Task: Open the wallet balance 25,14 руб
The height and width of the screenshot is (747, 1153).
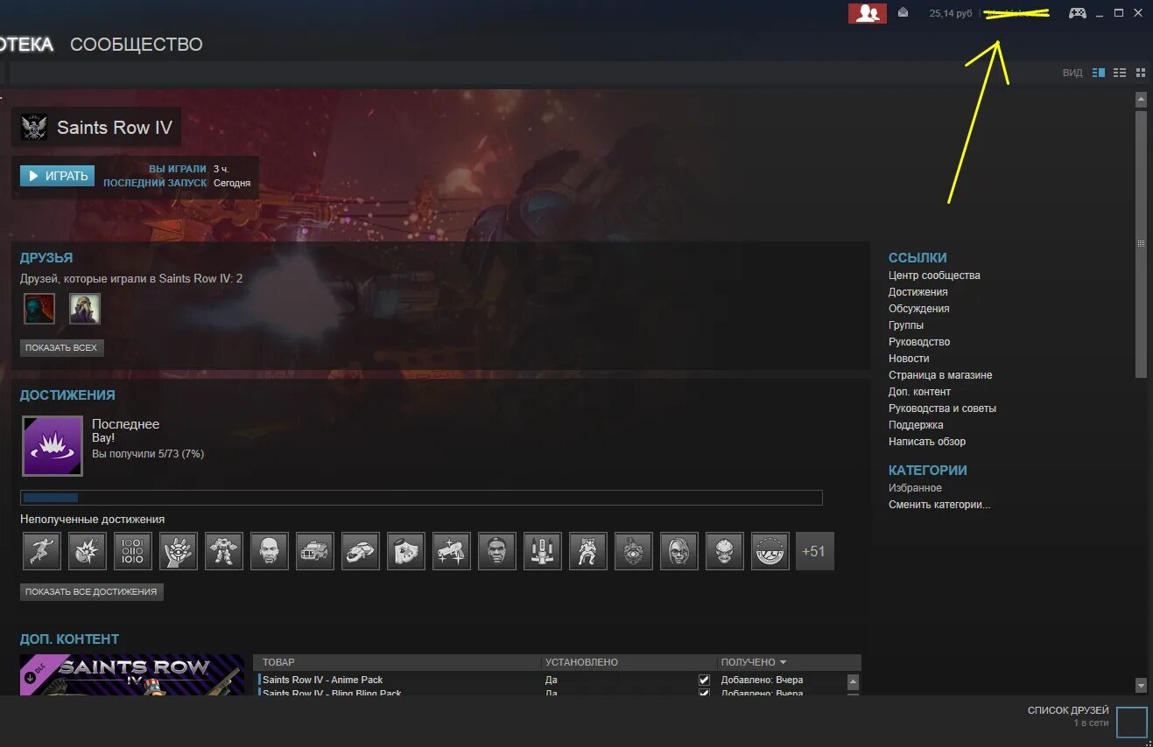Action: (x=951, y=13)
